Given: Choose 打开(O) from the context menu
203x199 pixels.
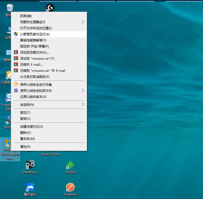Looking at the screenshot, I should click(49, 16).
